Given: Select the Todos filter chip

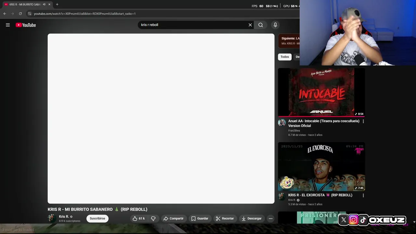Looking at the screenshot, I should click(285, 57).
